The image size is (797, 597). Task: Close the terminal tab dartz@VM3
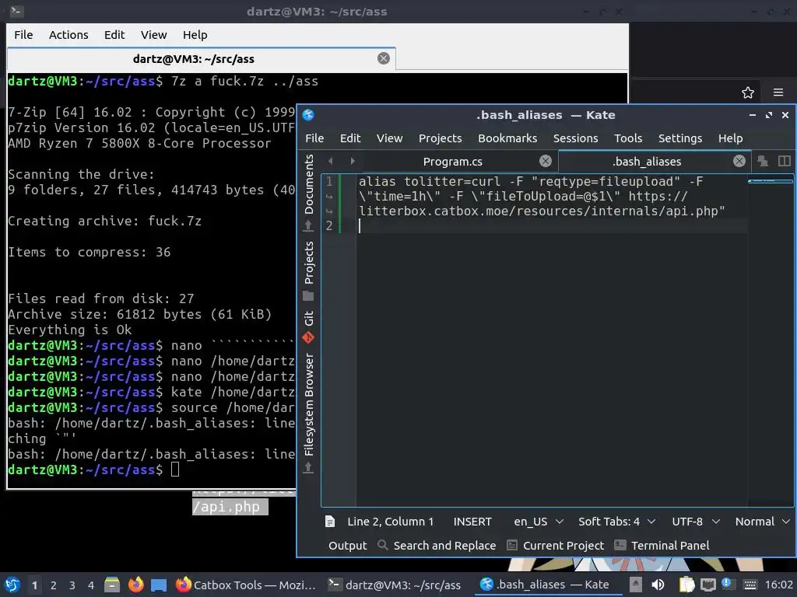pyautogui.click(x=384, y=58)
